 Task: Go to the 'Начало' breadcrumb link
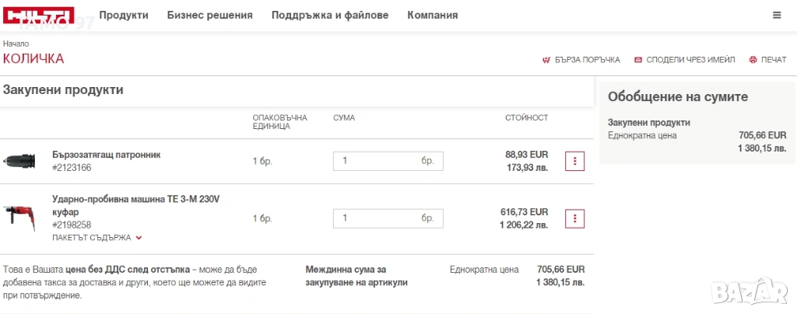[16, 44]
